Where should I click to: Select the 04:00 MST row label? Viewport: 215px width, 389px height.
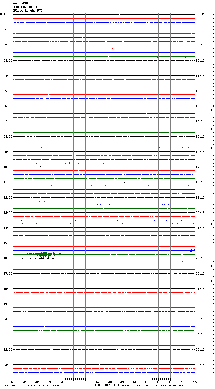8,76
